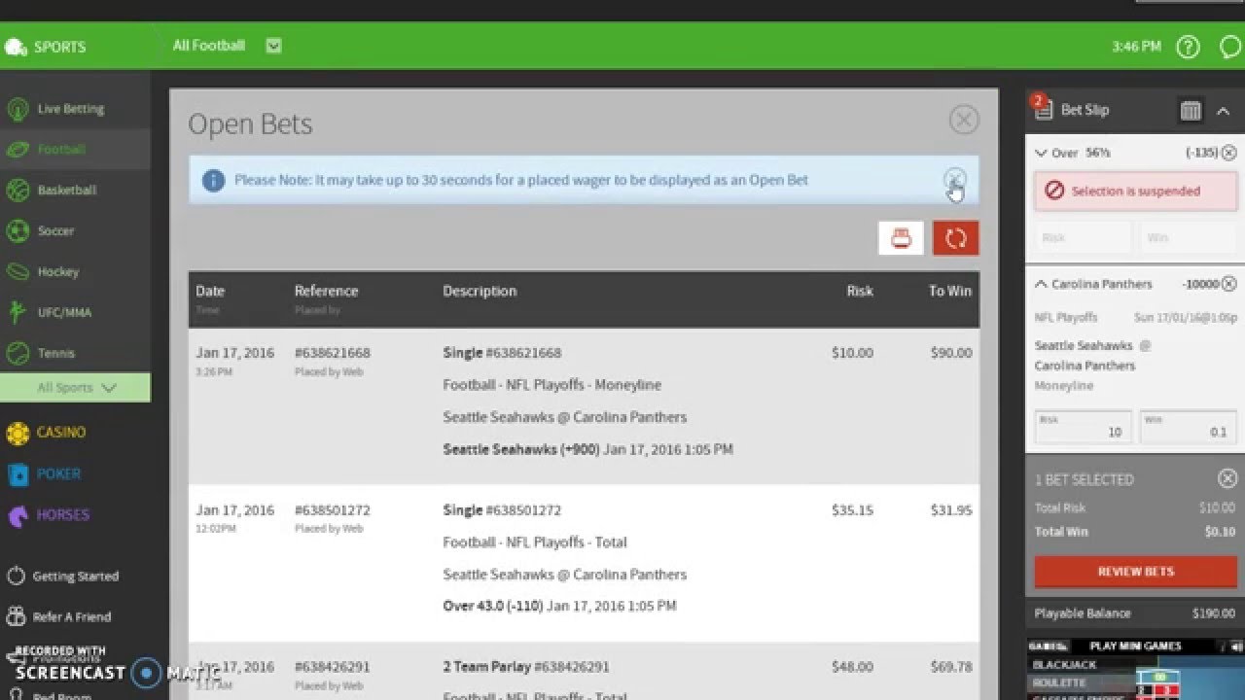This screenshot has width=1245, height=700.
Task: Clear the 1 Bet Selected summary
Action: (x=1227, y=478)
